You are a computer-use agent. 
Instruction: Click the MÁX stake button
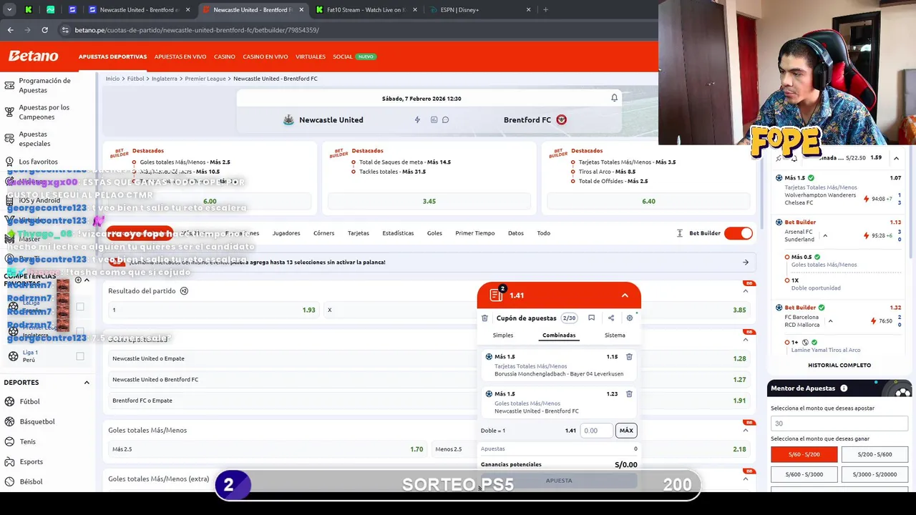[626, 431]
